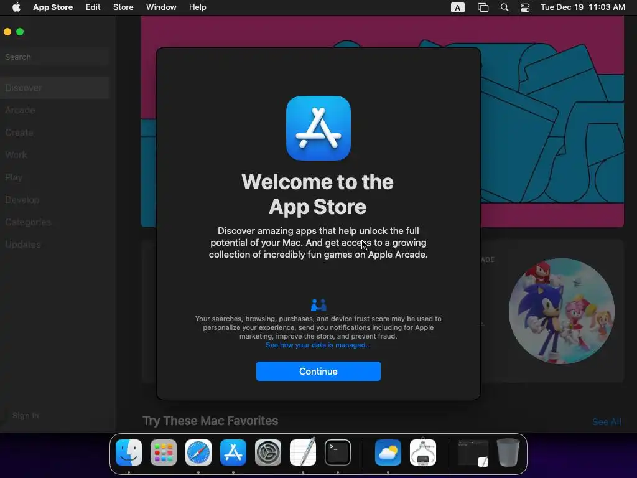Select Arcade in the sidebar

(x=20, y=110)
